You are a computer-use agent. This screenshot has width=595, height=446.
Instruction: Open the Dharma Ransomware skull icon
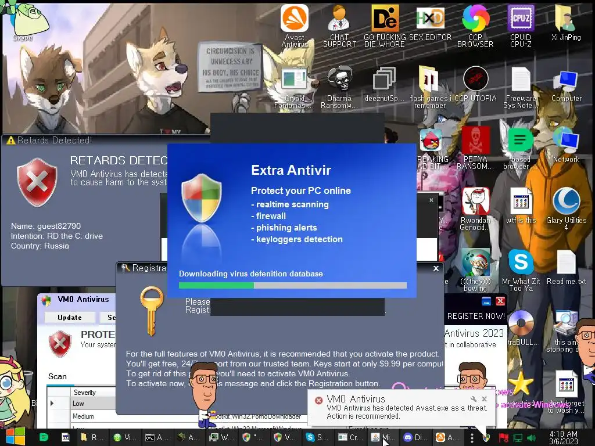click(339, 87)
